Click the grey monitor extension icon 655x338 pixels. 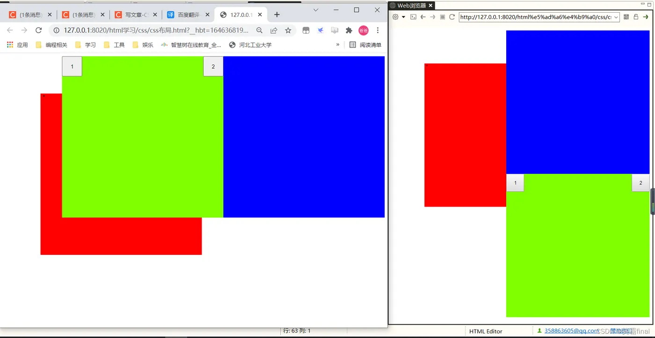point(335,30)
